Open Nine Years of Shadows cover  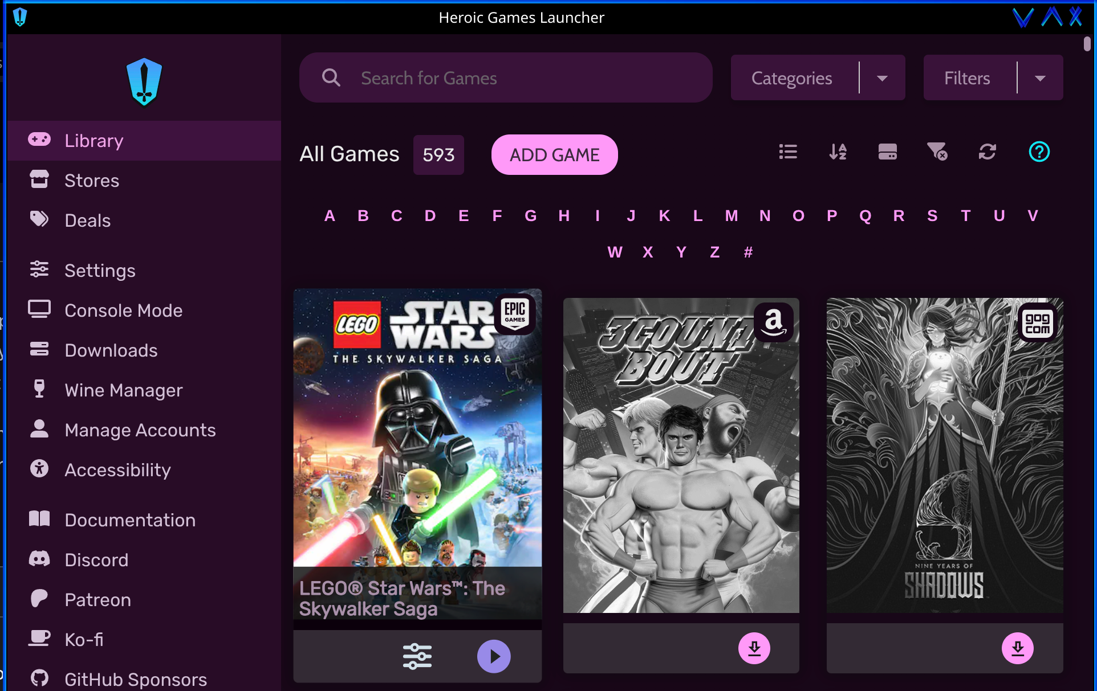pyautogui.click(x=945, y=455)
